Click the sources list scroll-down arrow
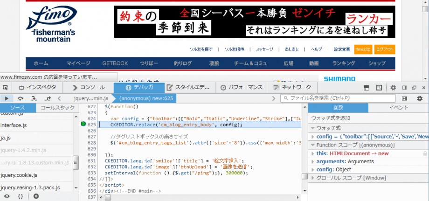 tap(76, 188)
